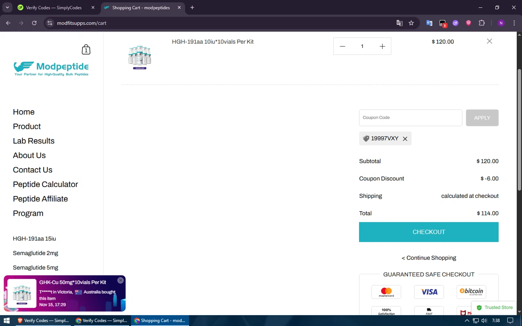Open GHK-Cu 50mg popup product thumbnail
This screenshot has height=326, width=522.
pos(22,293)
